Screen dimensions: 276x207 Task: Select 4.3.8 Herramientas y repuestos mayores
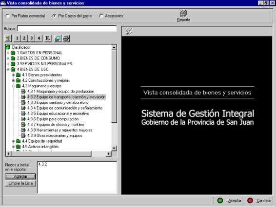[x=60, y=130]
